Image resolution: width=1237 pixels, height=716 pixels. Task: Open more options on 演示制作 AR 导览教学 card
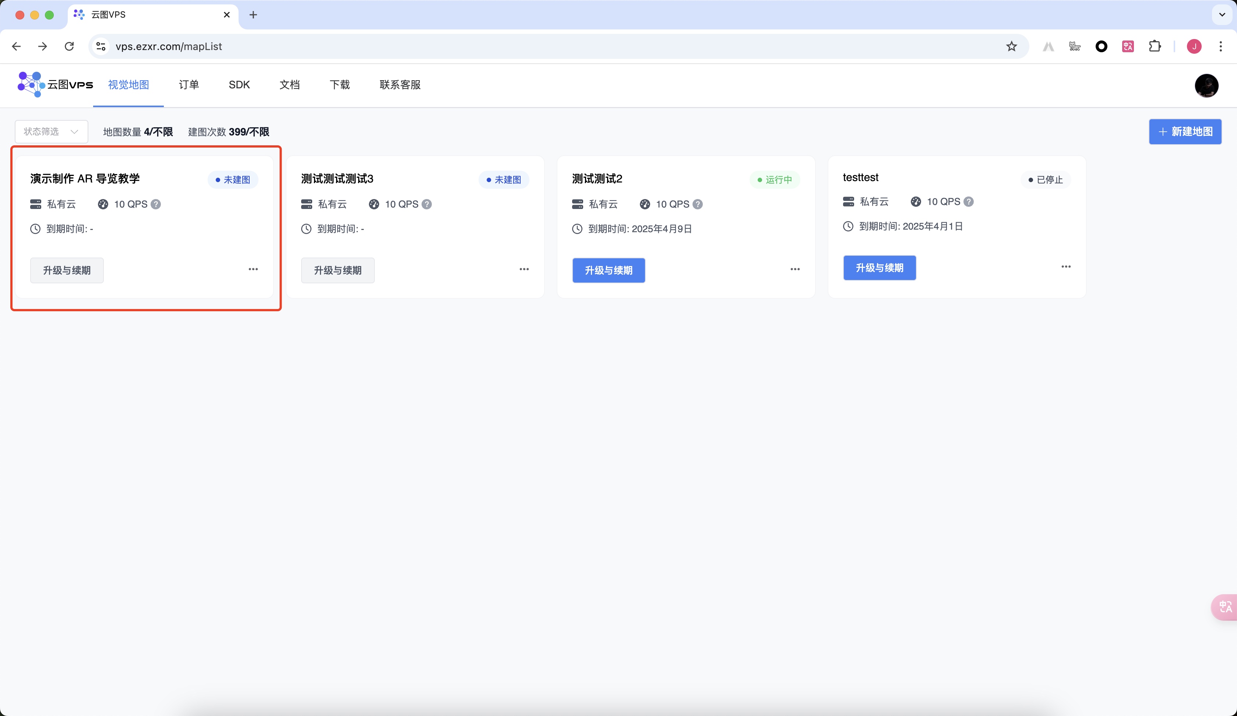click(x=253, y=269)
